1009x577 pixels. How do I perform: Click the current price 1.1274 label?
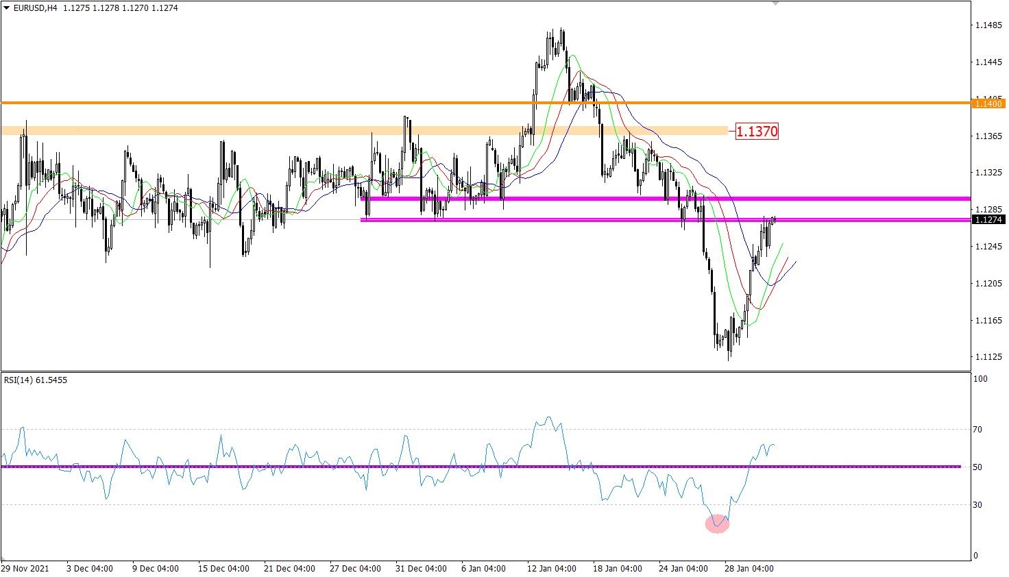990,220
